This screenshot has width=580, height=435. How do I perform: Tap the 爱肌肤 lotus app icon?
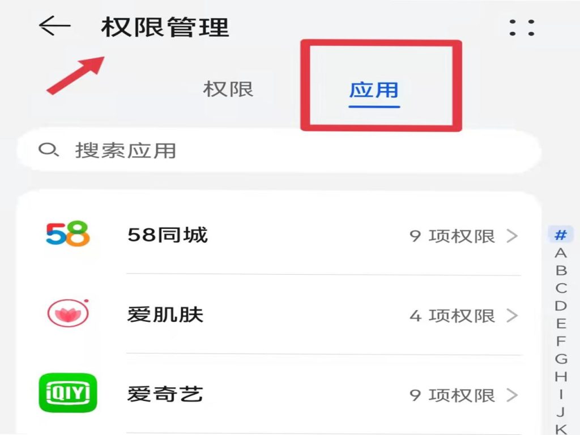pyautogui.click(x=68, y=313)
